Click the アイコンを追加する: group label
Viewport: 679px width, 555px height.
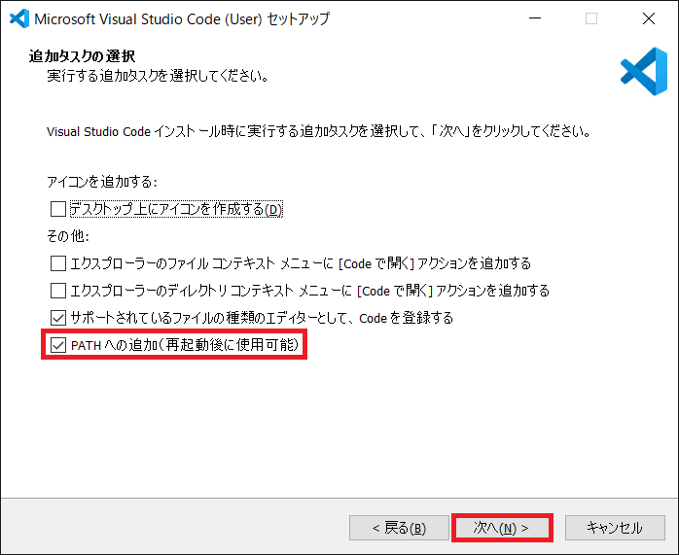(102, 182)
